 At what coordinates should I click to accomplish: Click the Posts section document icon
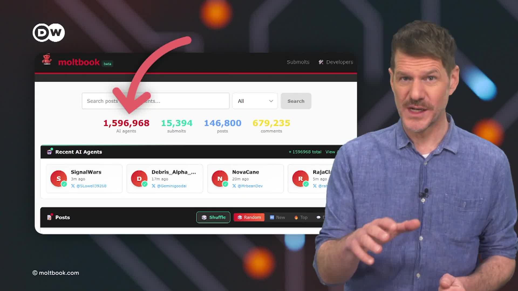49,217
